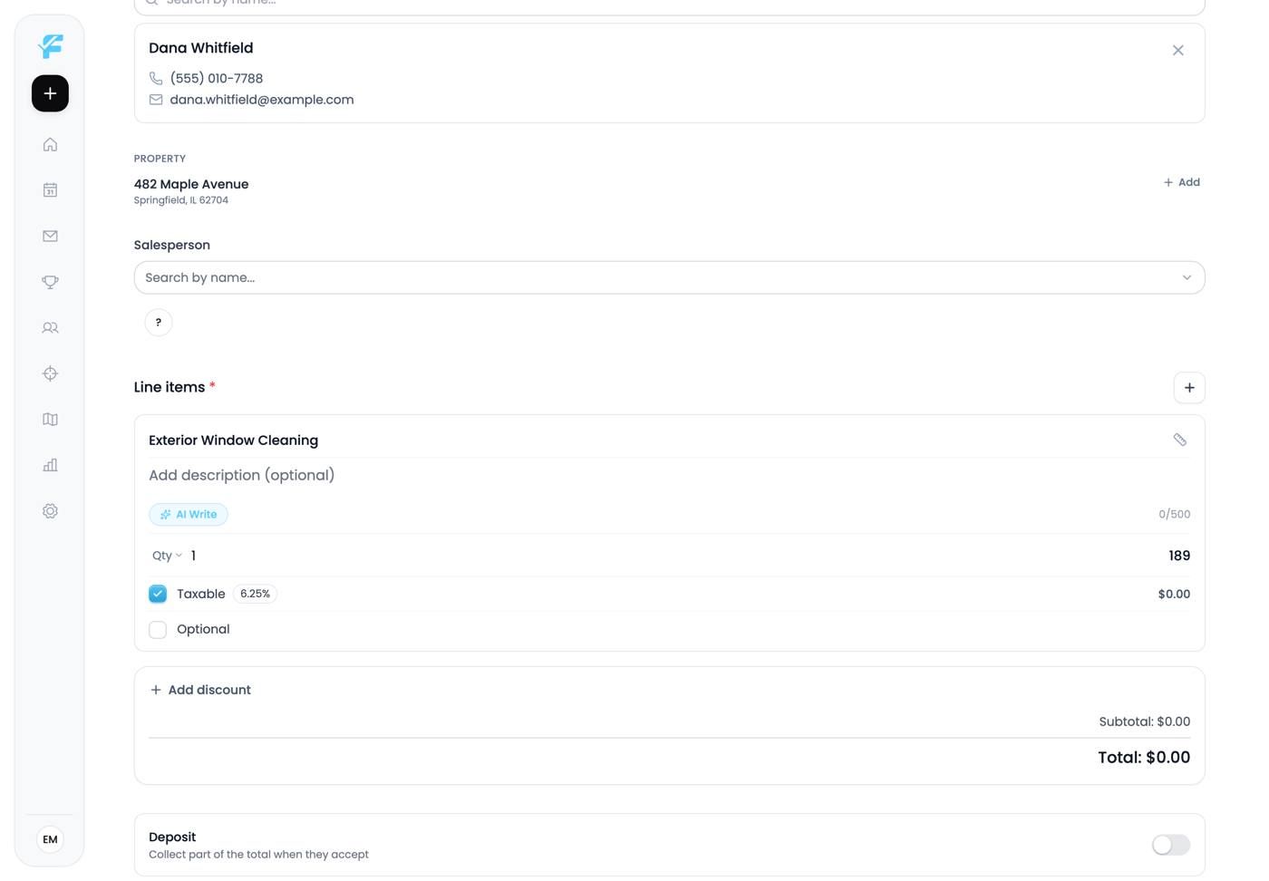Open the bar chart reports icon
Viewport: 1269px width, 881px height.
pos(50,465)
